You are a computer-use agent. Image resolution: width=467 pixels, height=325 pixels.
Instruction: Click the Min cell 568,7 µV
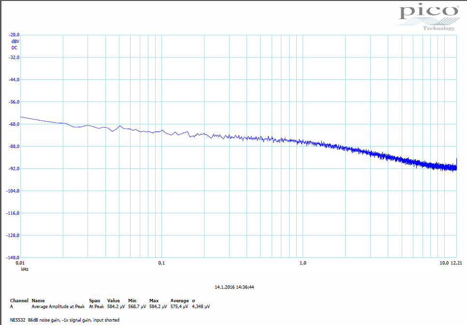pos(137,306)
